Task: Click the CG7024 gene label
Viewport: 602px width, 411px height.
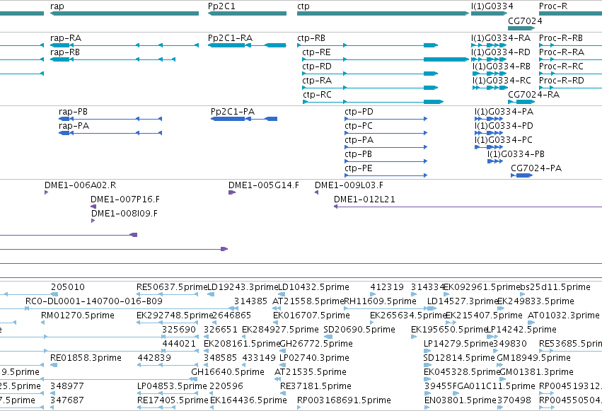Action: tap(525, 21)
